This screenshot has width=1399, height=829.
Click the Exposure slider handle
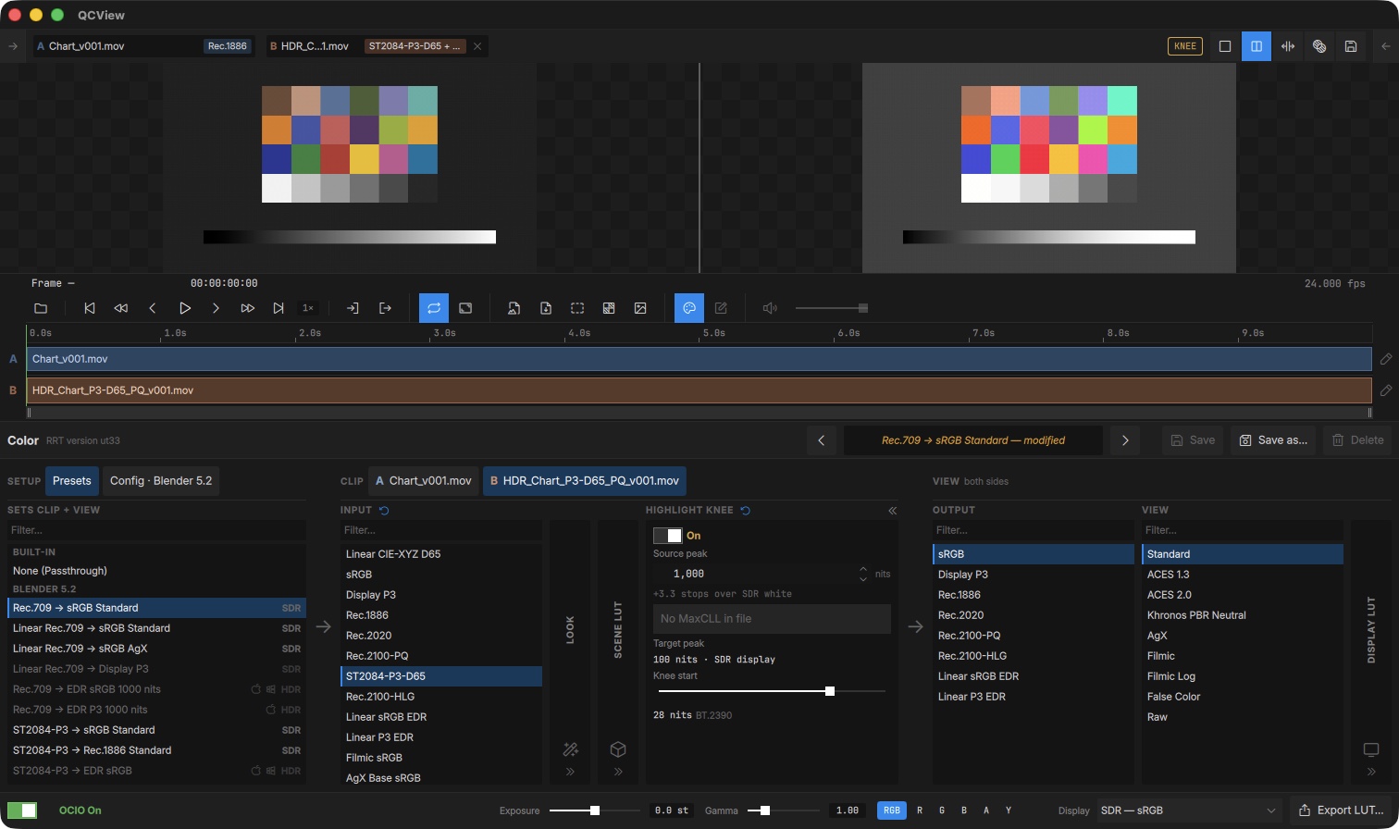point(595,810)
